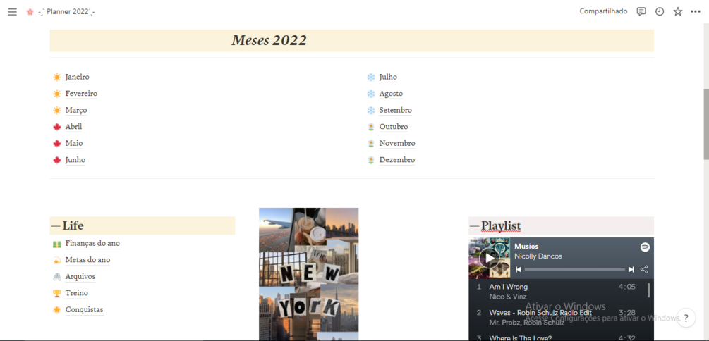The width and height of the screenshot is (709, 341).
Task: Open Spotify via logo in the player
Action: coord(645,247)
